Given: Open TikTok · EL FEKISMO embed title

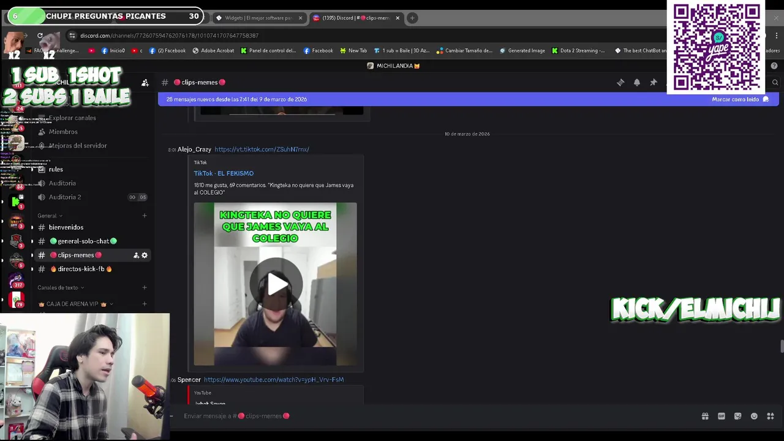Looking at the screenshot, I should tap(224, 173).
